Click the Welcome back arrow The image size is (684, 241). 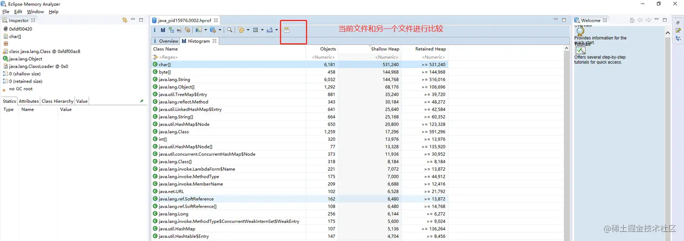(640, 20)
